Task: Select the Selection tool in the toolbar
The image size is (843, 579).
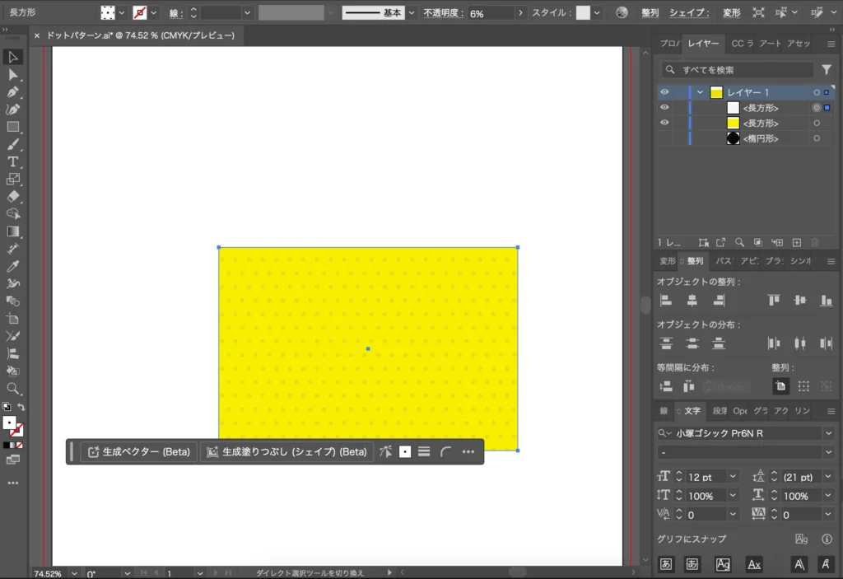Action: tap(12, 57)
